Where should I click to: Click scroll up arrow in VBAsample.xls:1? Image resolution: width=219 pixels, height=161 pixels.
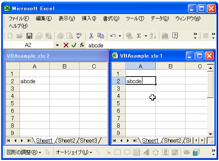click(x=210, y=68)
